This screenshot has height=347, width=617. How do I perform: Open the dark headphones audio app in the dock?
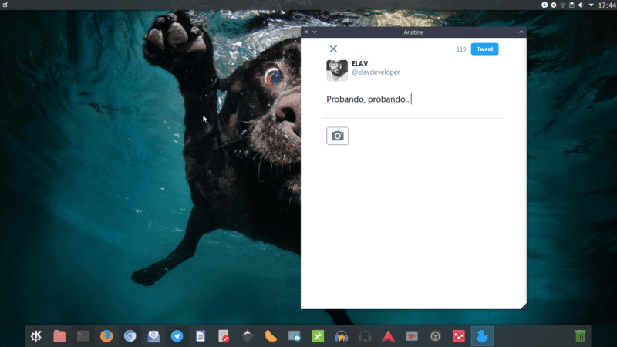pos(365,336)
